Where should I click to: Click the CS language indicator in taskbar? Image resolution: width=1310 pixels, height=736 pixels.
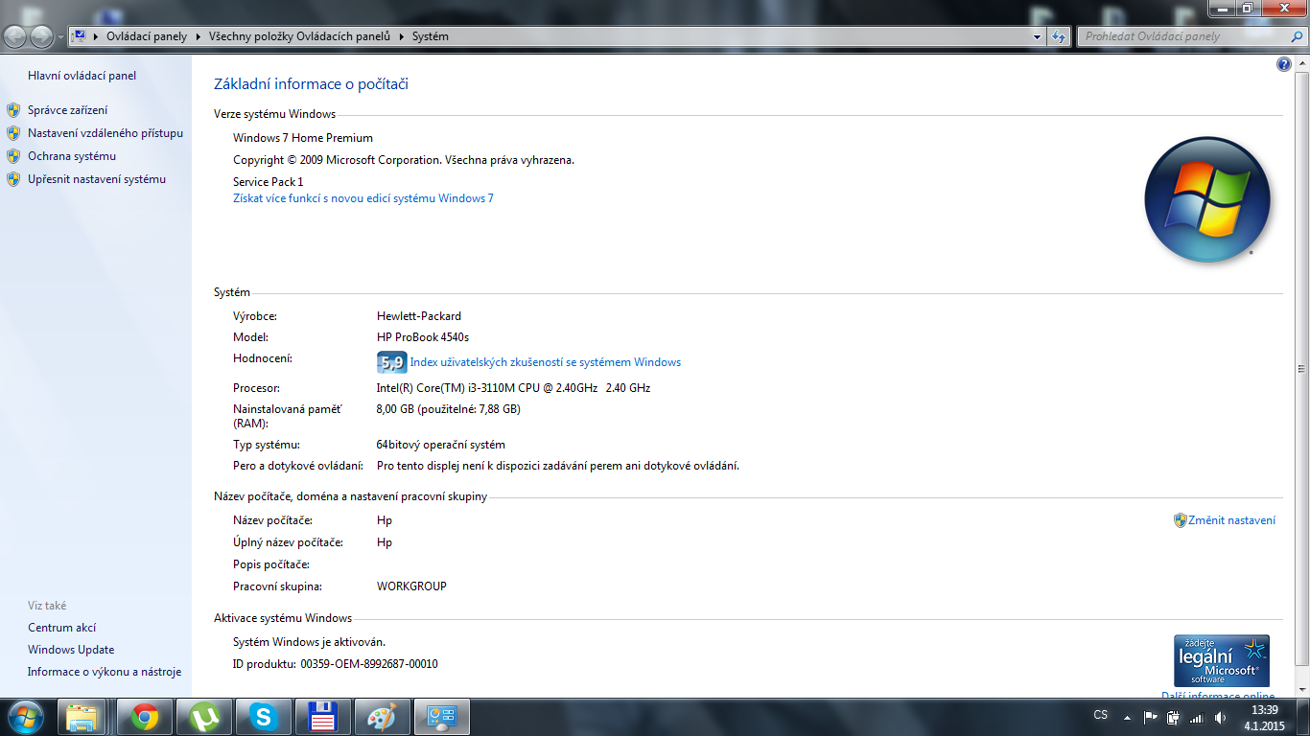click(1101, 715)
